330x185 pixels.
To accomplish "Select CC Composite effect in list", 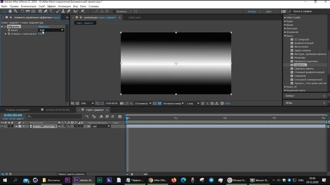I will [x=302, y=40].
